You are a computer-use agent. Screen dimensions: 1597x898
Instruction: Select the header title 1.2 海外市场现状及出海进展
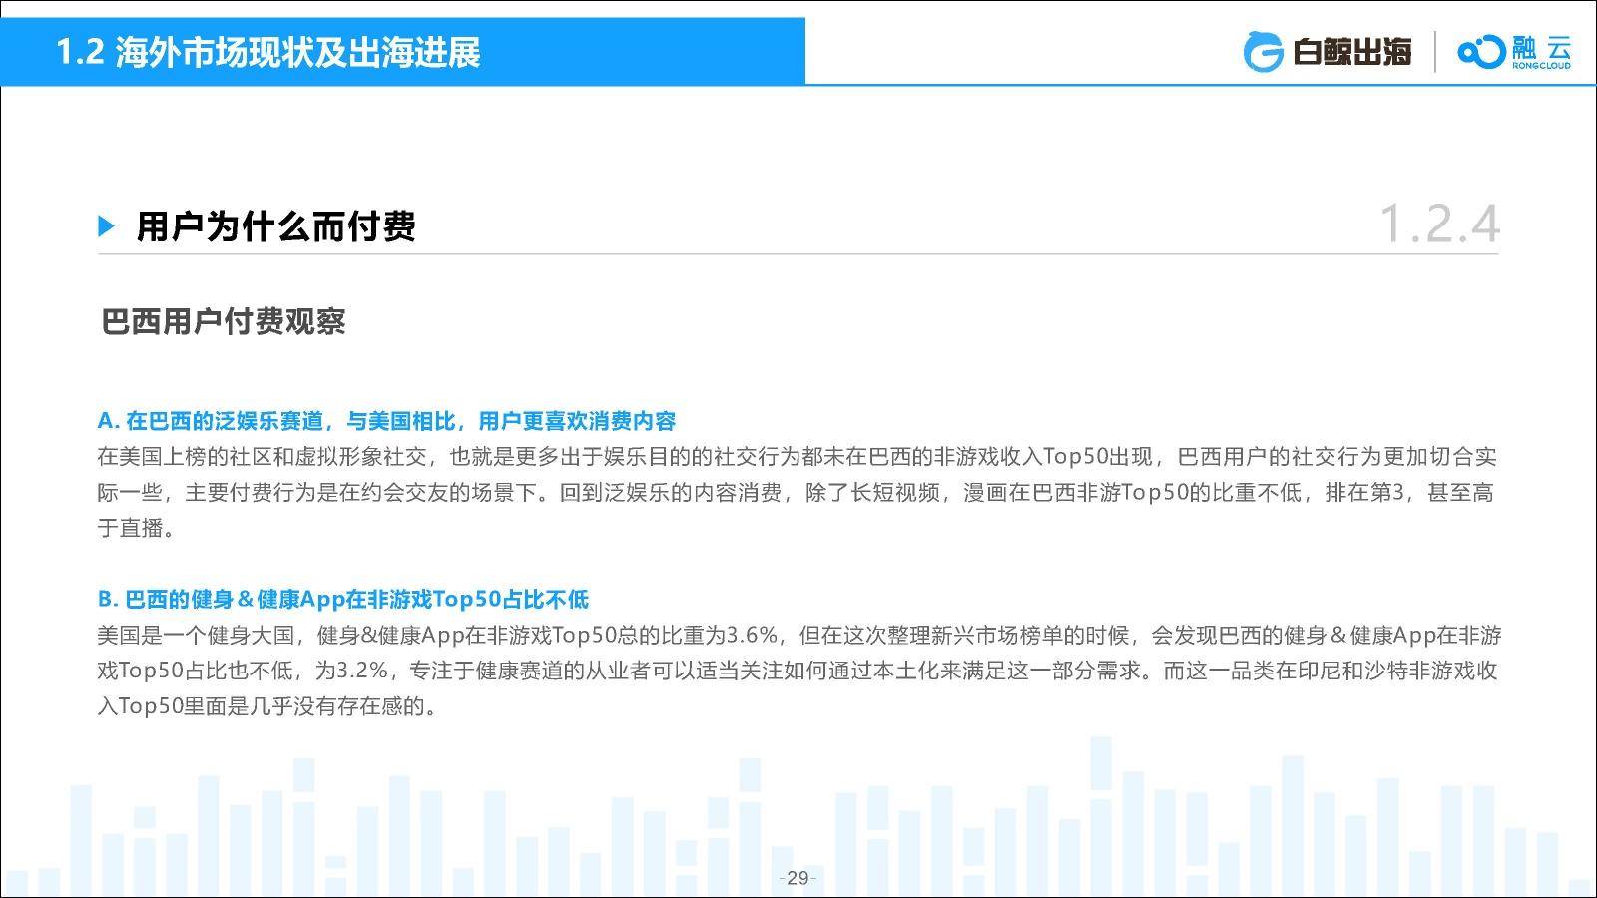pyautogui.click(x=268, y=52)
